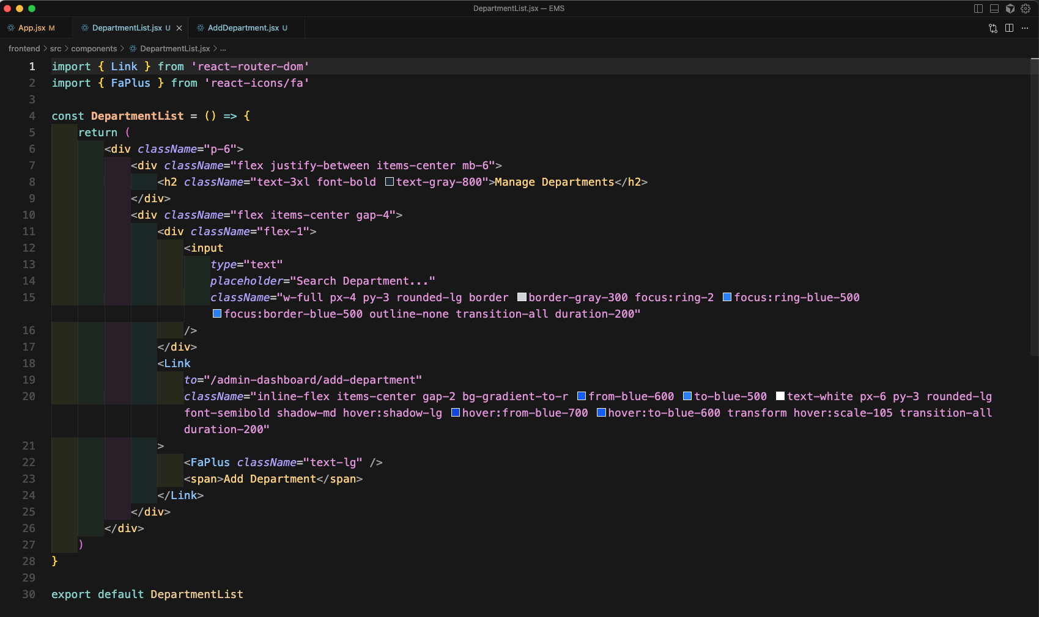Split the editor to the right

[1009, 28]
